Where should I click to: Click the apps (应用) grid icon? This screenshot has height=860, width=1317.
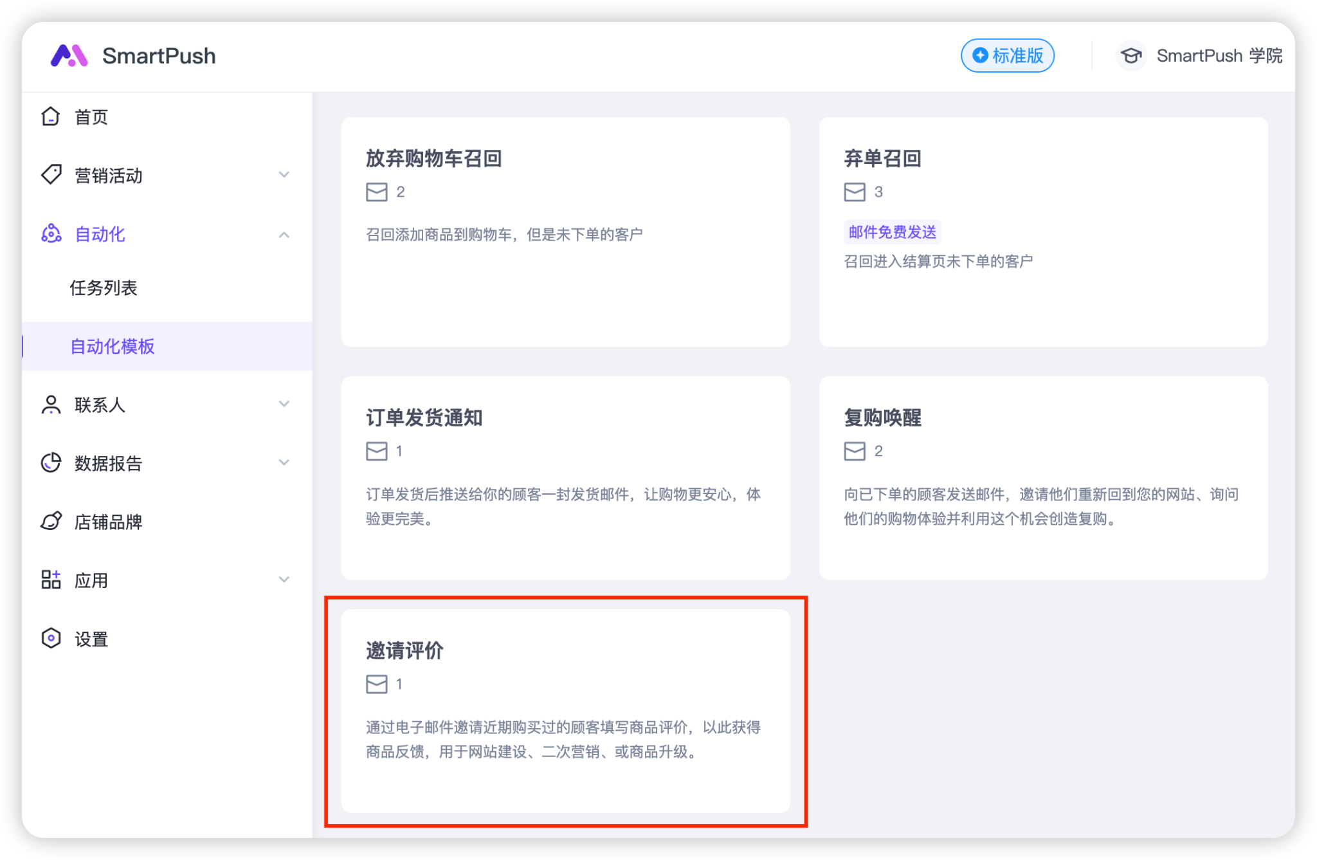pos(51,580)
